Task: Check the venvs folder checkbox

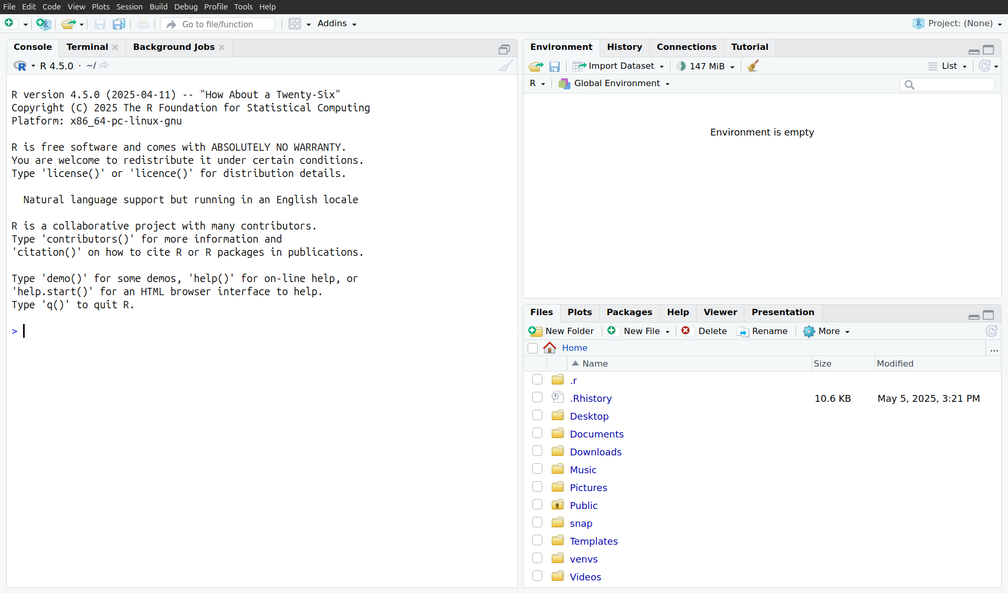Action: pos(537,558)
